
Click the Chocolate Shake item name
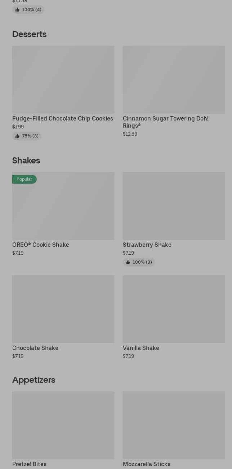(35, 348)
